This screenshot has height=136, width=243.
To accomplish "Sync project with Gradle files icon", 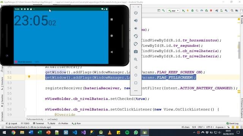I will 217,11.
